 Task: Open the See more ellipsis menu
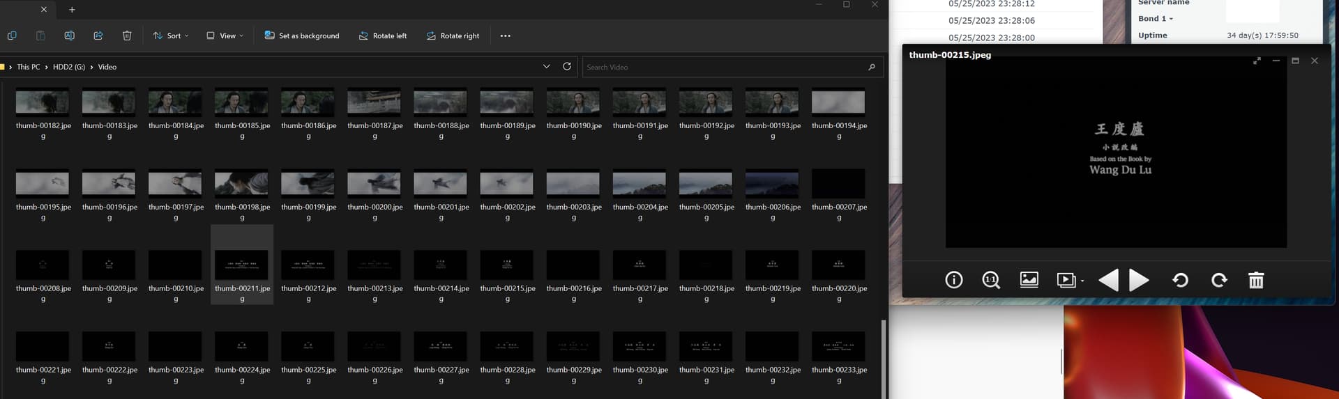[506, 36]
